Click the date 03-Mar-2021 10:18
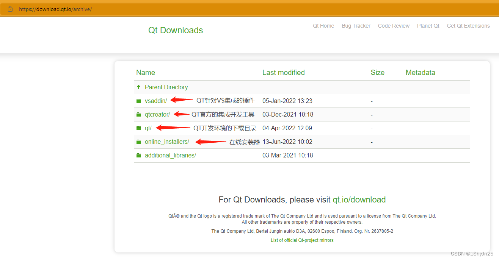Screen dimensions: 499x260 coord(288,155)
